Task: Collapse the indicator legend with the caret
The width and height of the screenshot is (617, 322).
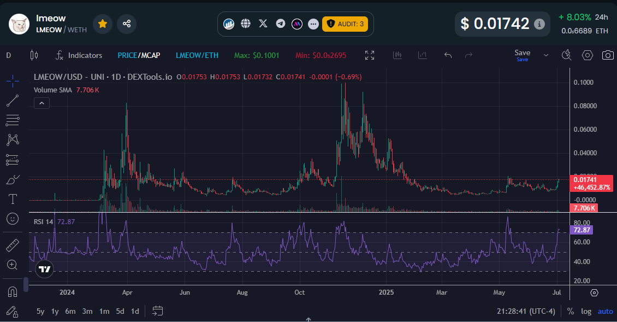Action: 41,103
